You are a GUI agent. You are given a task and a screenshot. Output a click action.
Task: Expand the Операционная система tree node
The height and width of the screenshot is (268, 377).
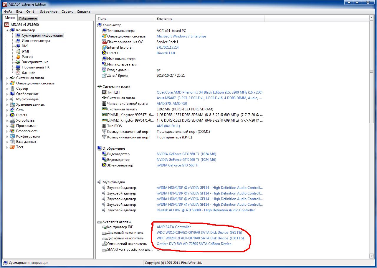pos(7,84)
